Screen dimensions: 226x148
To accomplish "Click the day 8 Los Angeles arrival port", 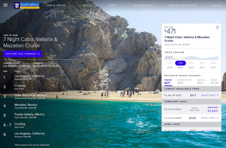I will 30,133.
